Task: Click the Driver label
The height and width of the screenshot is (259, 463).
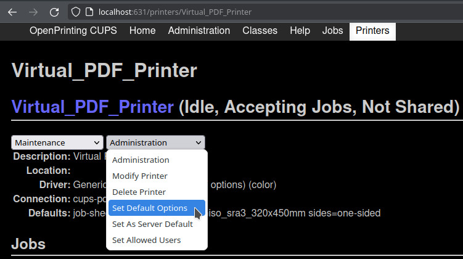Action: pyautogui.click(x=55, y=185)
